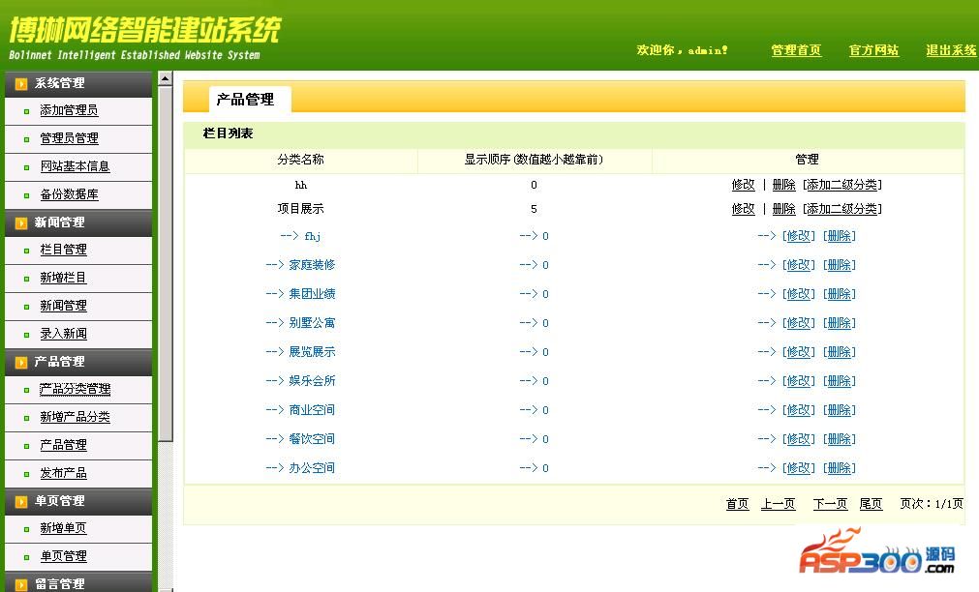Click 修改 for the 餐饮空间 subcategory

(799, 439)
